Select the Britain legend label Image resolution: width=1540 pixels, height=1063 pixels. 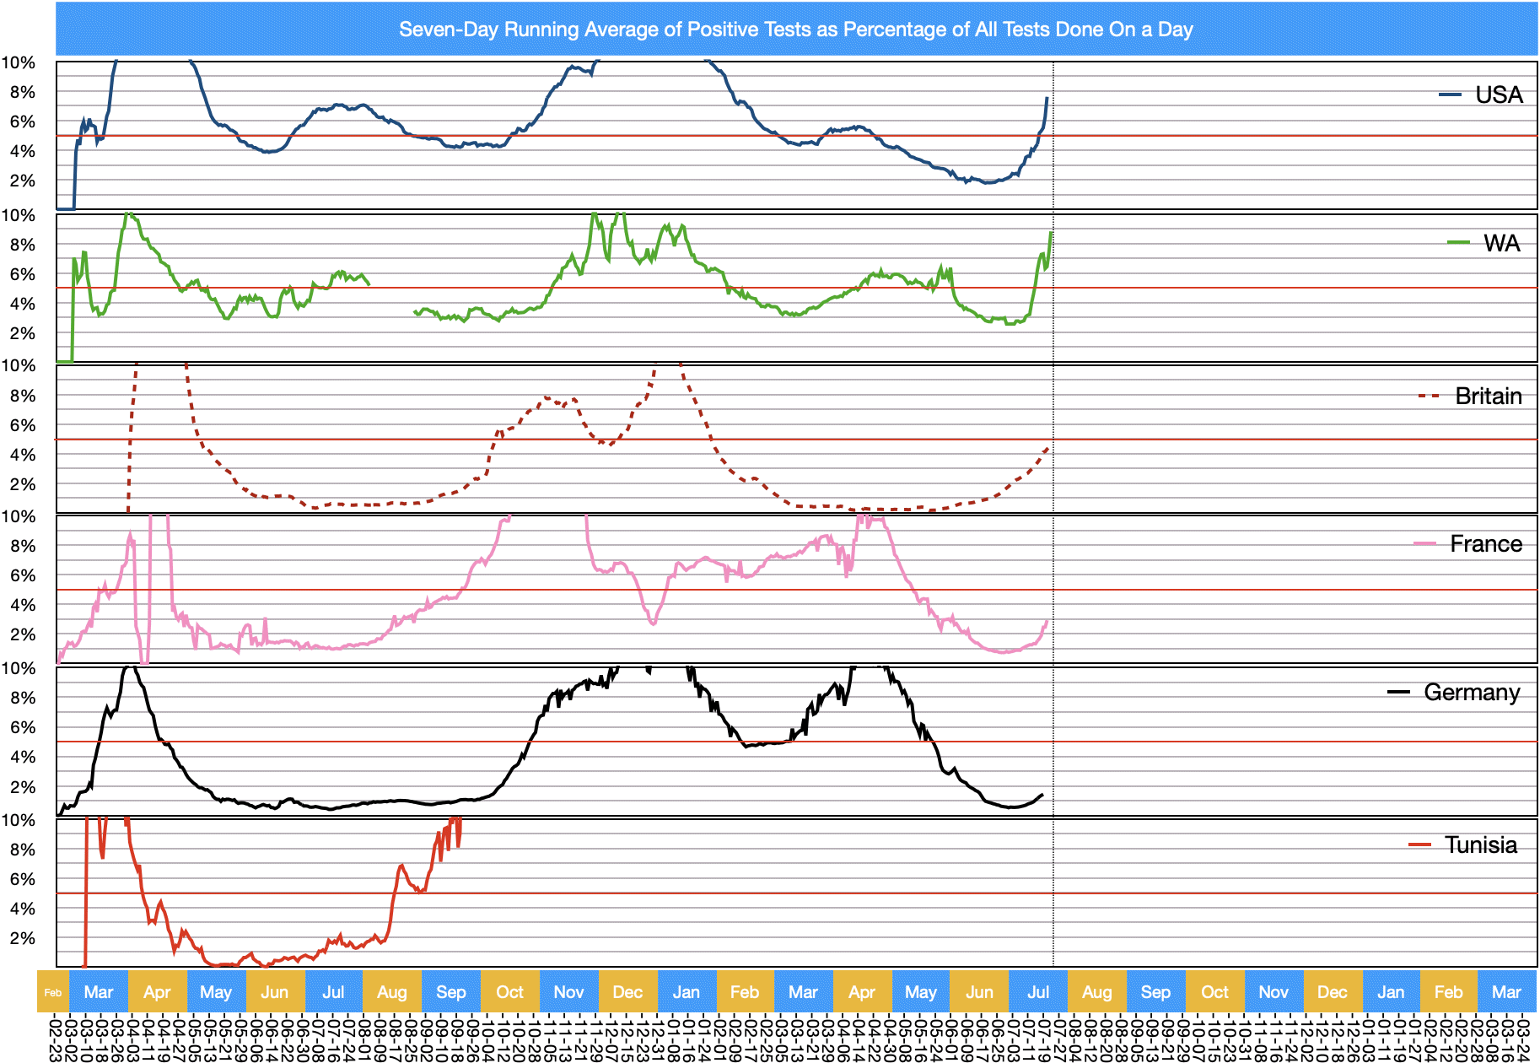pyautogui.click(x=1488, y=396)
